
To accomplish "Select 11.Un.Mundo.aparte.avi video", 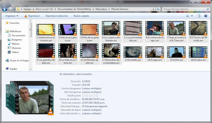I will pos(89,54).
